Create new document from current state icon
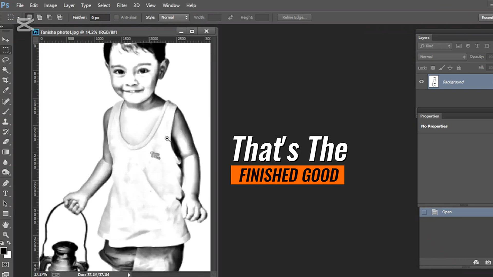The height and width of the screenshot is (277, 493). [476, 262]
